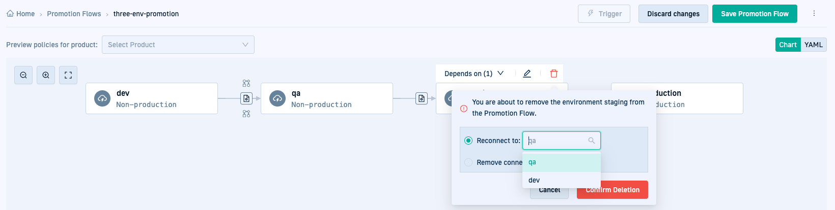Click the fit-to-screen expand icon
The height and width of the screenshot is (210, 835).
(68, 75)
